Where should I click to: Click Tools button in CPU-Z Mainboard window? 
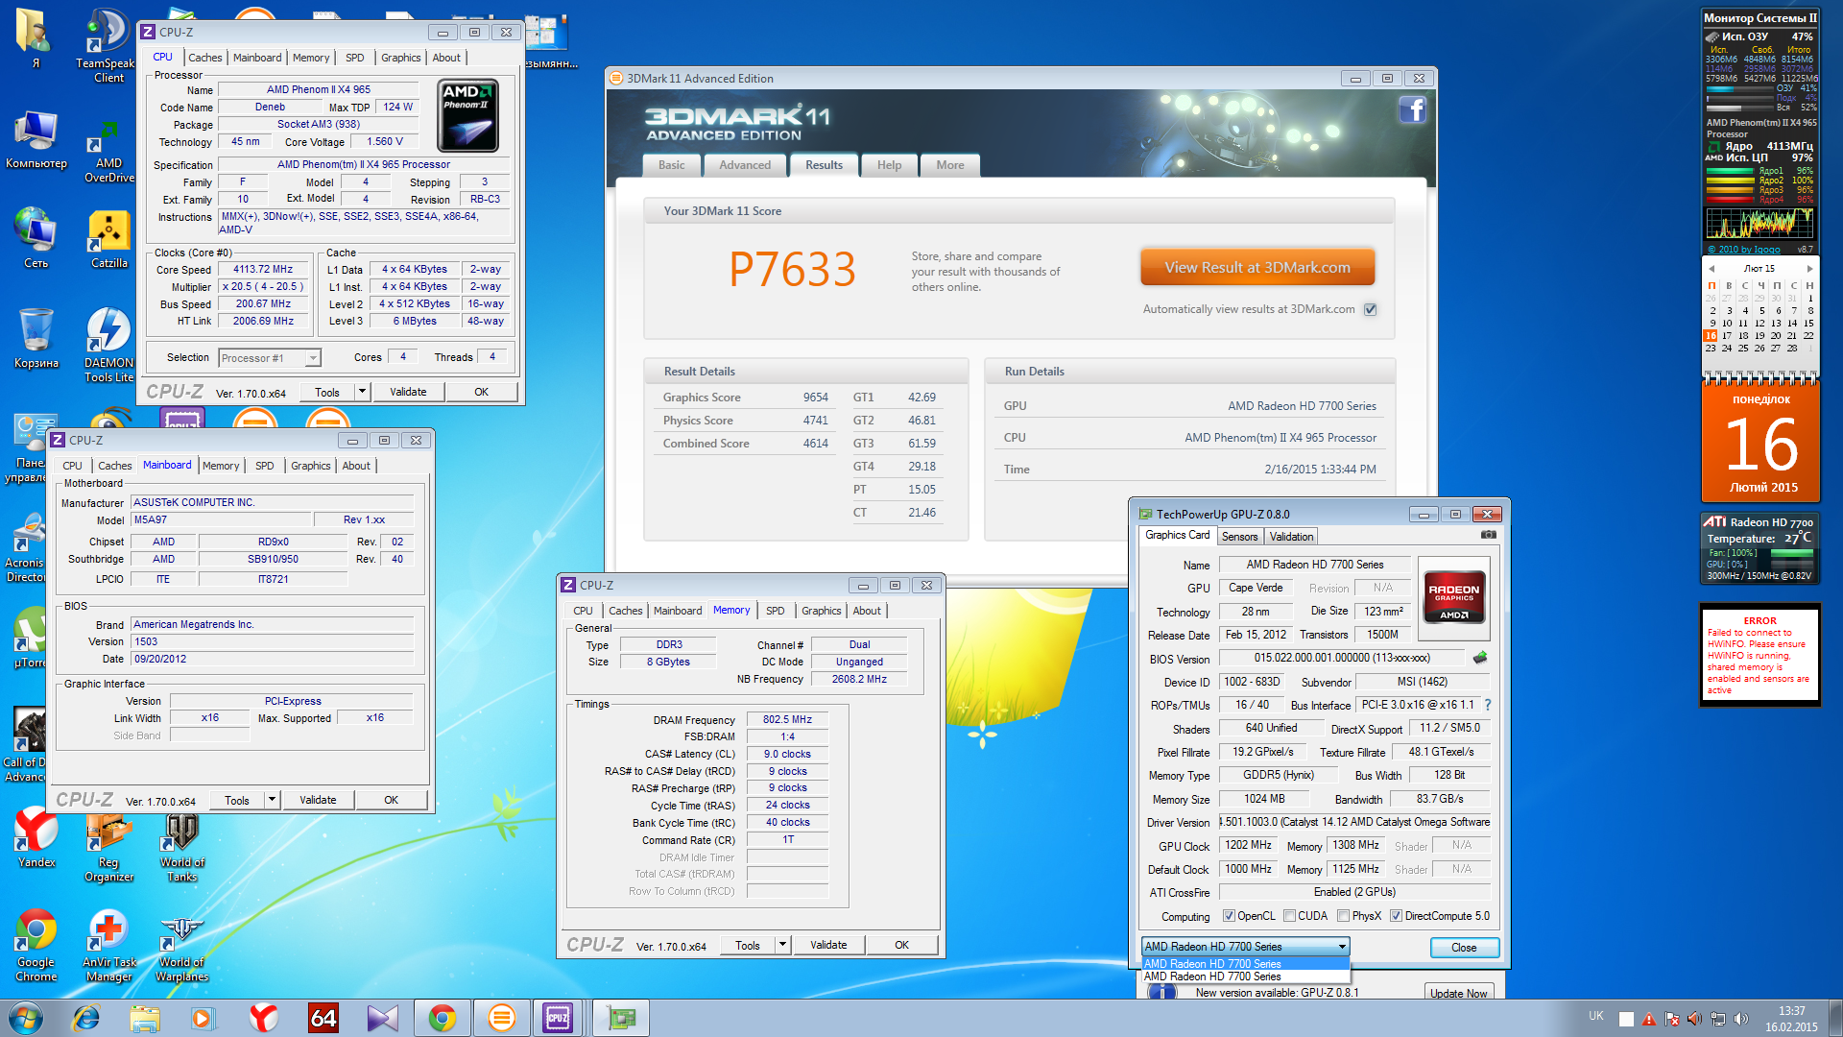(x=237, y=800)
